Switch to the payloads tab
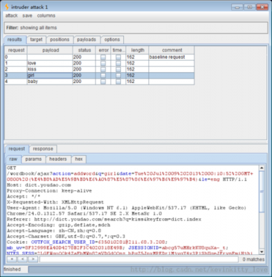This screenshot has width=272, height=277. click(87, 39)
